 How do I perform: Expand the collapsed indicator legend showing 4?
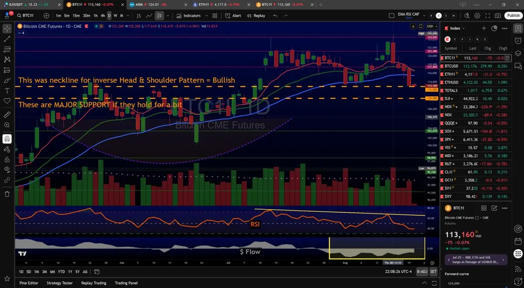click(x=21, y=33)
